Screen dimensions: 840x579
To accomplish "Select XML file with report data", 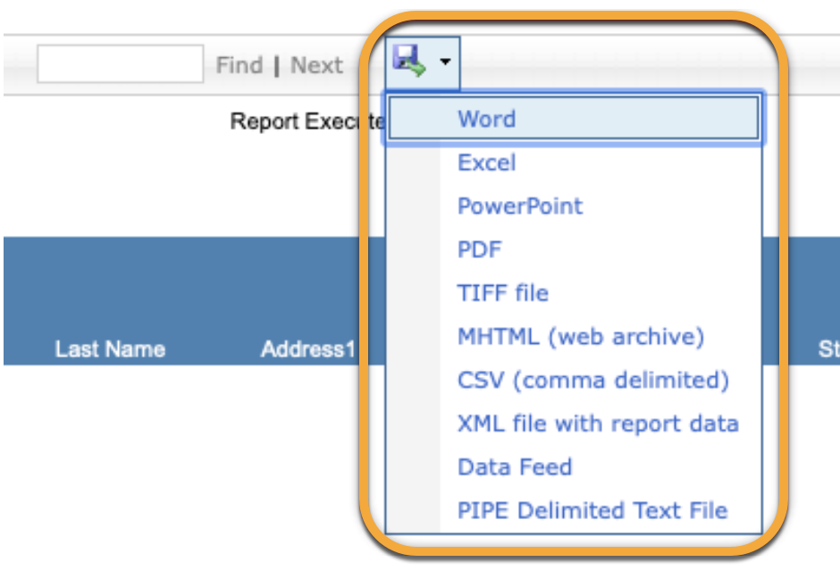I will tap(598, 424).
